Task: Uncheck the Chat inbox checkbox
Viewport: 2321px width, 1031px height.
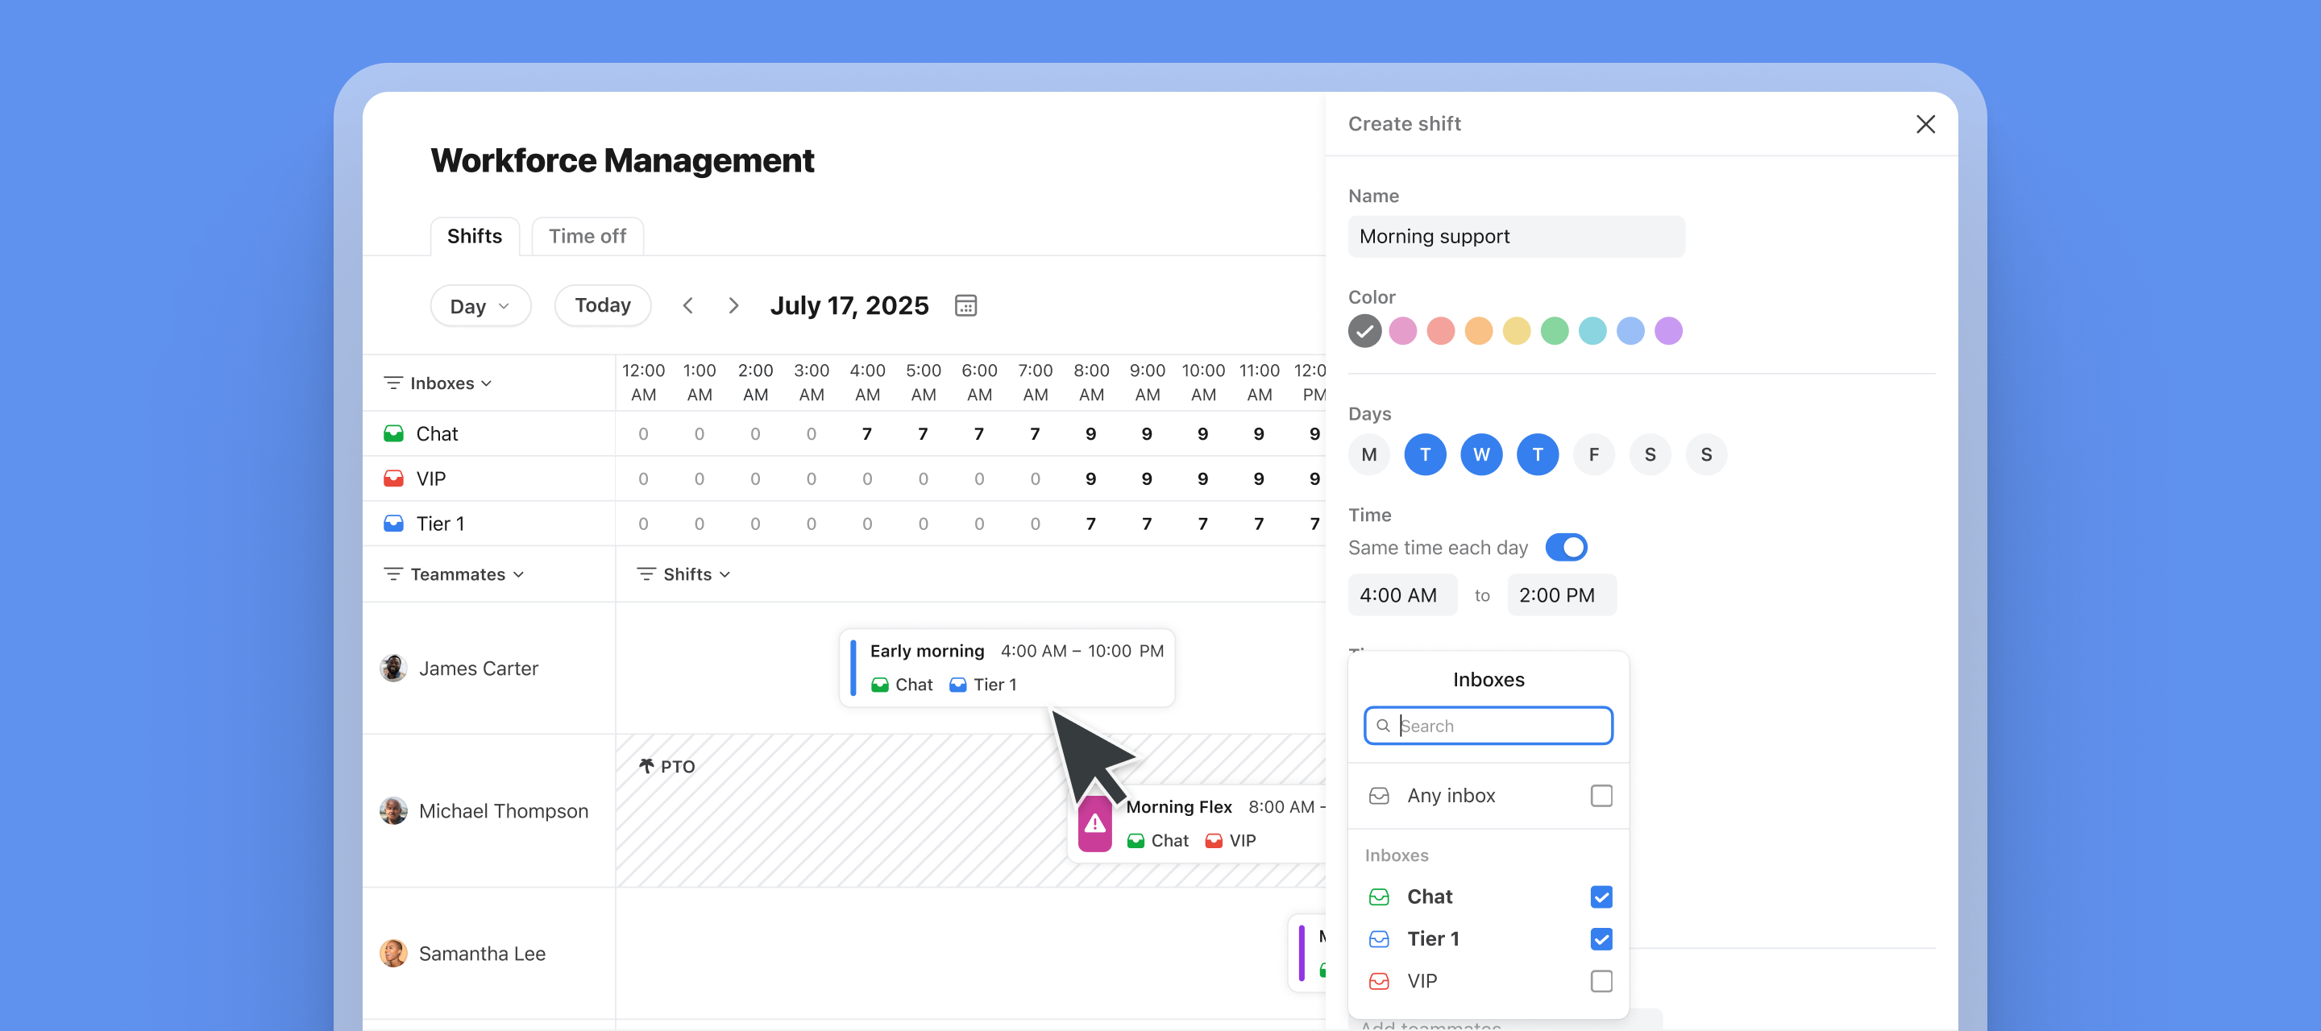Action: (x=1601, y=896)
